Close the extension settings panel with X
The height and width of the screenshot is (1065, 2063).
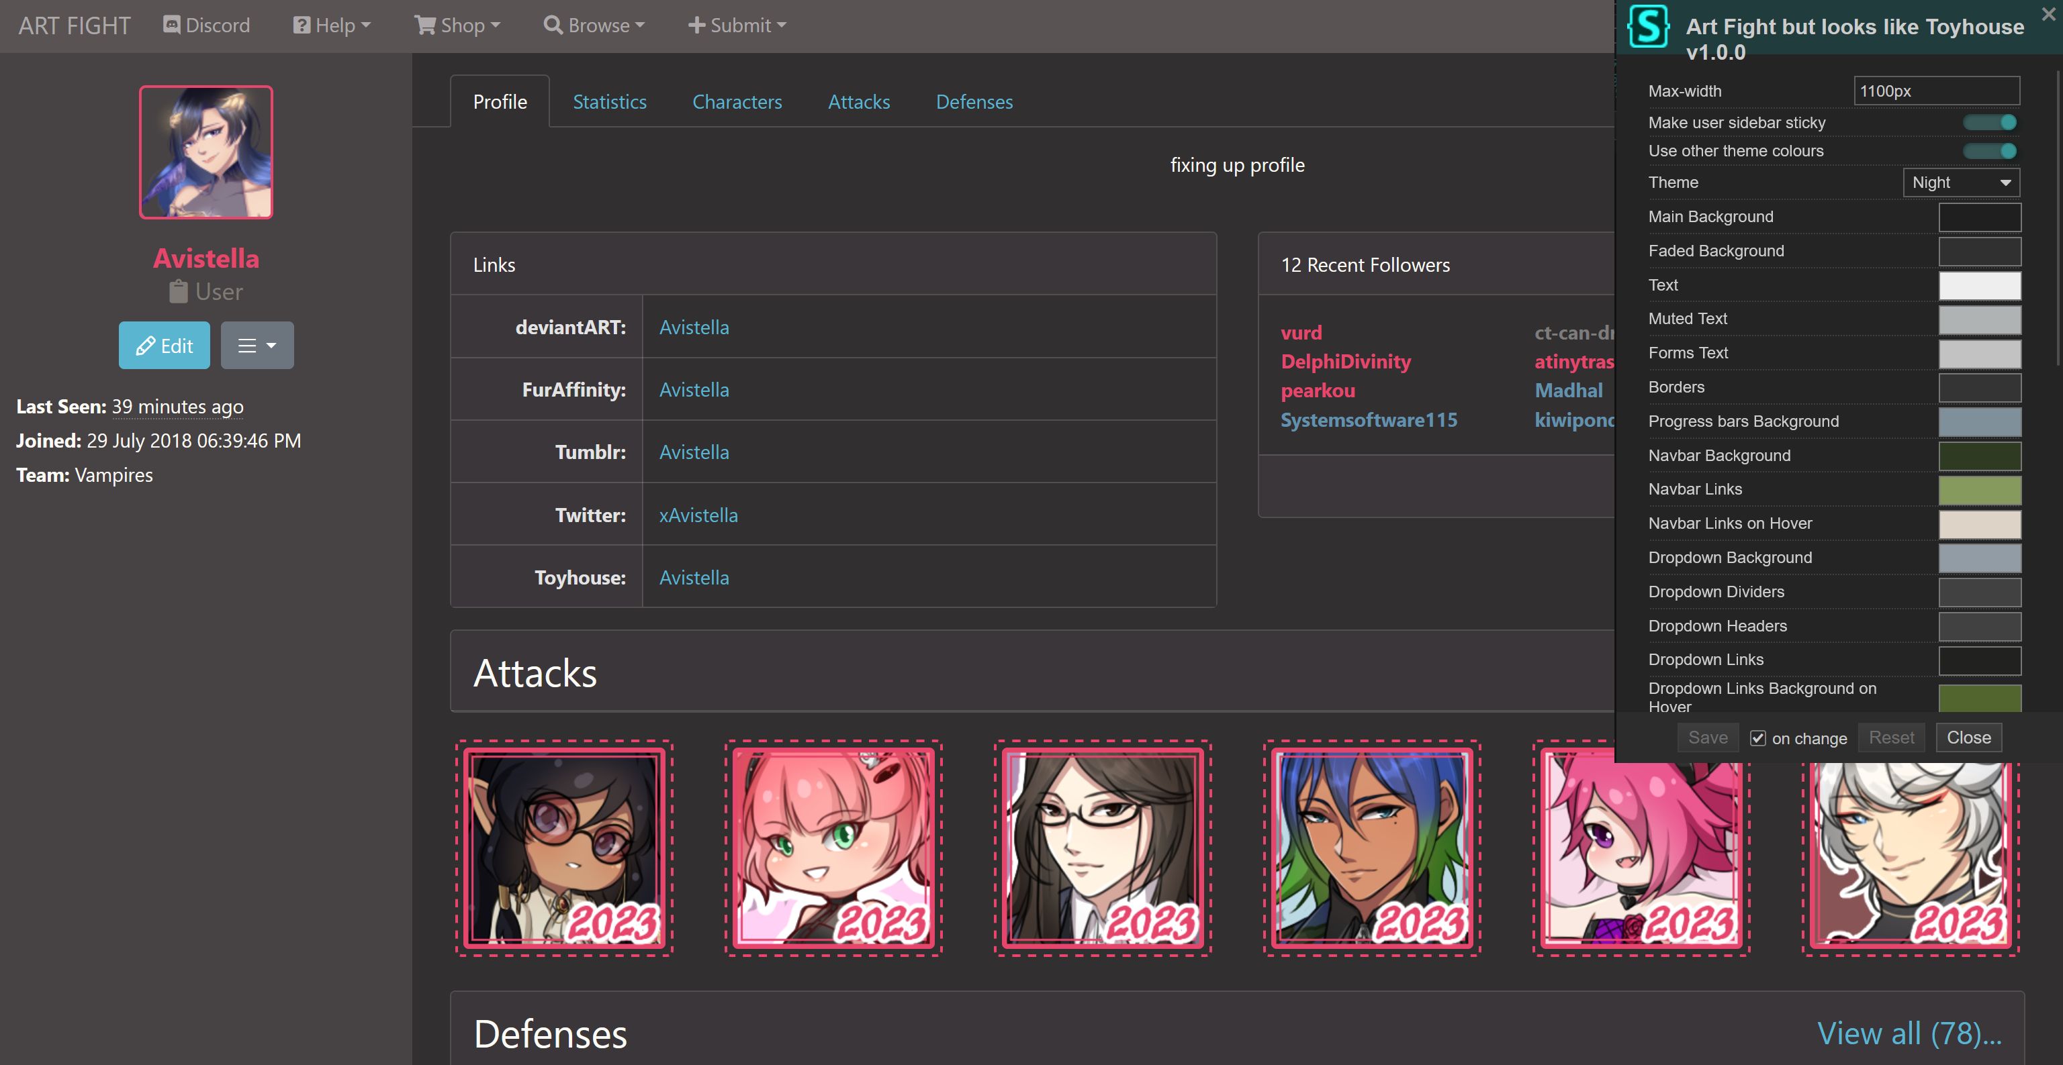click(x=2049, y=13)
